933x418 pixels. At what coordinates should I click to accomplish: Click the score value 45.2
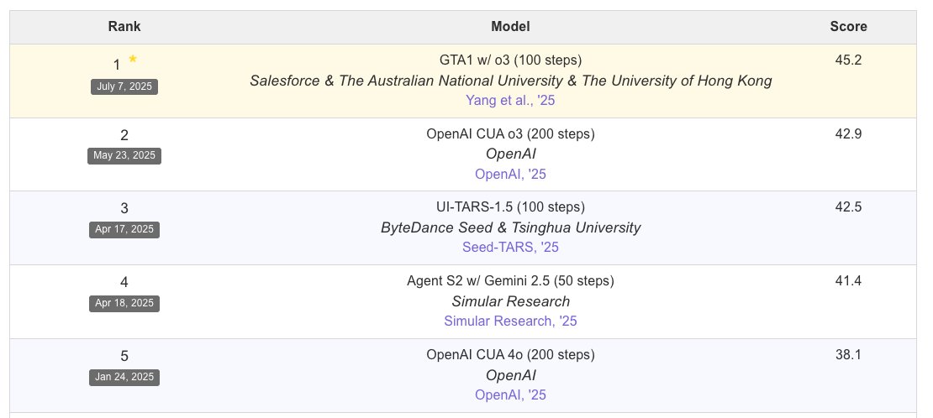(x=848, y=60)
